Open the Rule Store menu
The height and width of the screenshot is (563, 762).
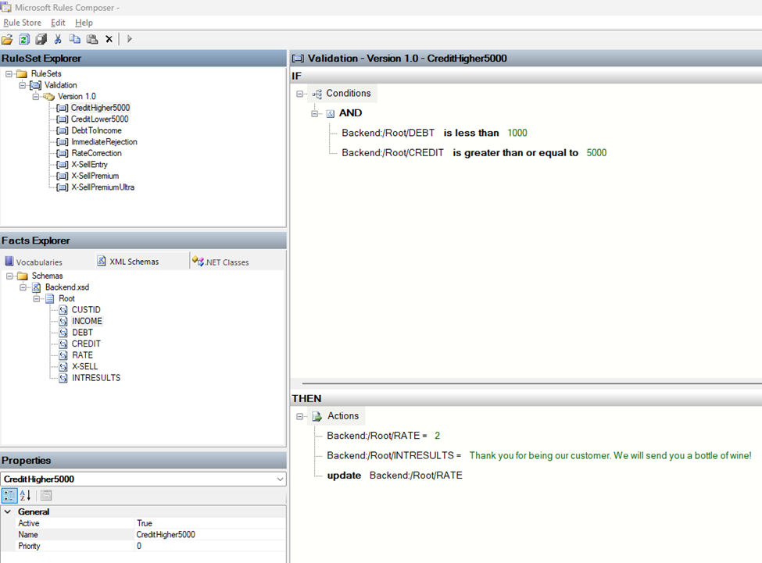(23, 23)
